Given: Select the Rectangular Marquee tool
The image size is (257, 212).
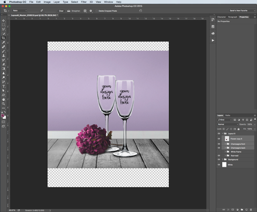Looking at the screenshot, I should 3,25.
